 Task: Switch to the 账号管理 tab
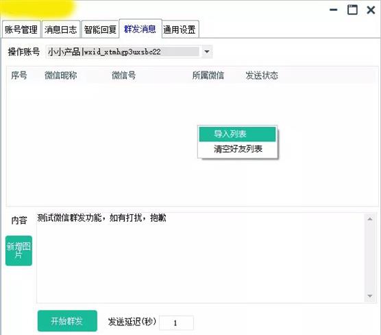pos(21,30)
